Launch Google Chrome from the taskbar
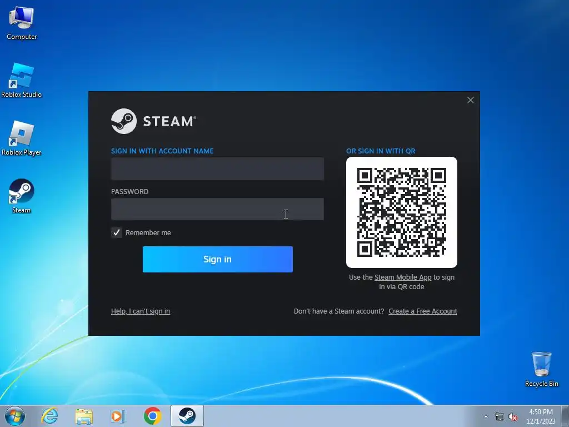The width and height of the screenshot is (569, 427). pyautogui.click(x=152, y=416)
